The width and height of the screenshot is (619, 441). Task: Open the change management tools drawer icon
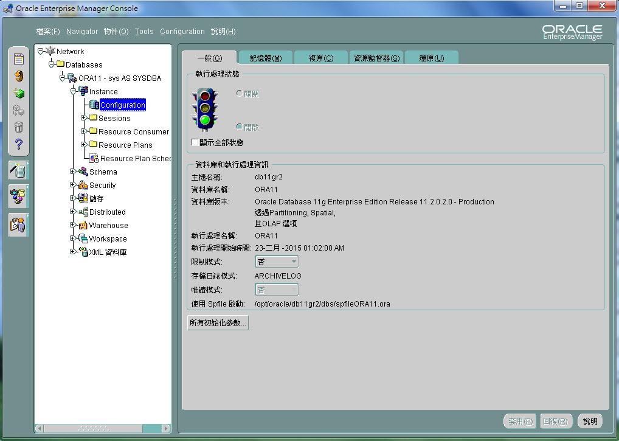(x=19, y=196)
